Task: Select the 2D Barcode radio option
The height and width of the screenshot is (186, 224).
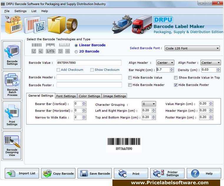Action: 77,52
